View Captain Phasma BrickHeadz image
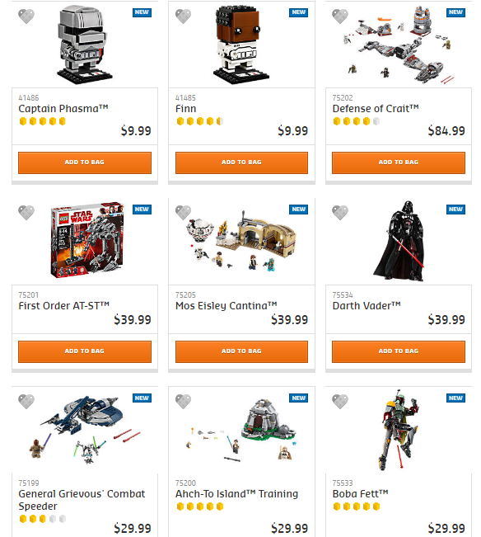 pos(85,45)
